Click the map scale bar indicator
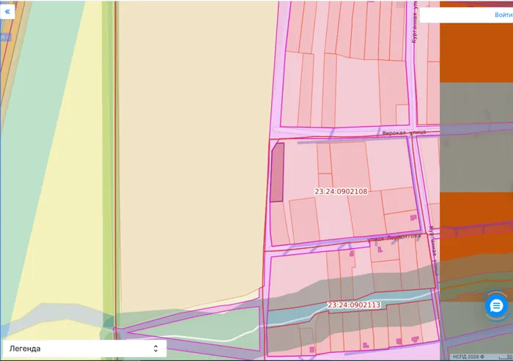This screenshot has width=513, height=361. pyautogui.click(x=506, y=357)
